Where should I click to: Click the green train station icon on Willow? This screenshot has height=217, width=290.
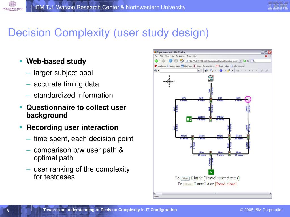point(189,119)
